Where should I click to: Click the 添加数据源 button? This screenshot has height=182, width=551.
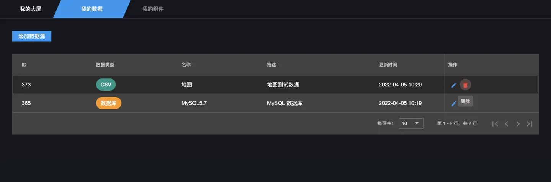coord(32,36)
